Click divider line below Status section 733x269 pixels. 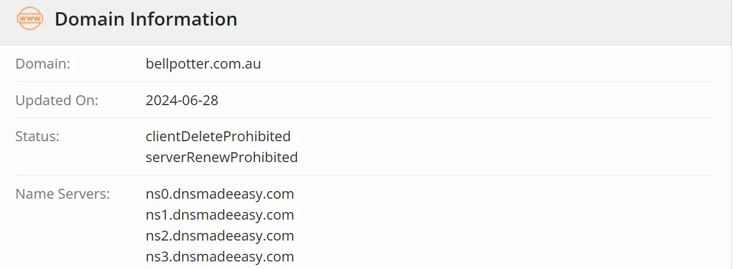coord(364,175)
